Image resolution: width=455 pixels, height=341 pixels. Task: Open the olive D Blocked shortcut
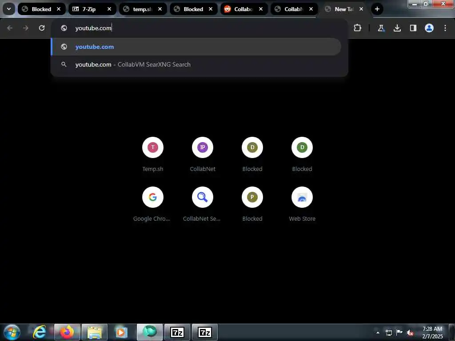coord(252,154)
